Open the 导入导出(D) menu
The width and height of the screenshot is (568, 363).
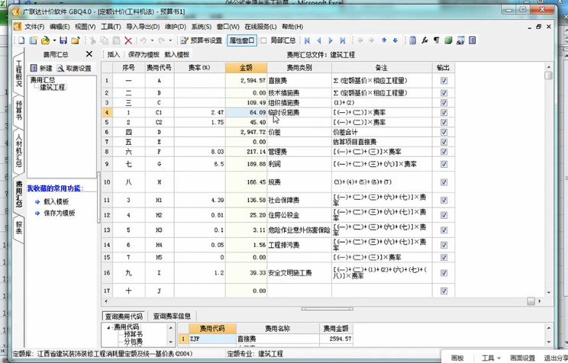point(143,27)
